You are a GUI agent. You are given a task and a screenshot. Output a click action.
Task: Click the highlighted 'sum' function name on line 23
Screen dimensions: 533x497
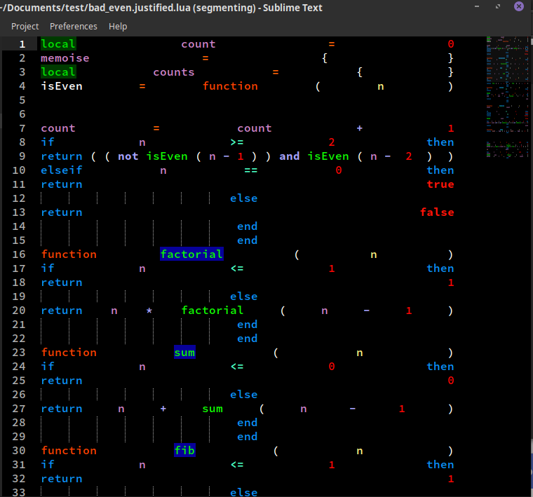tap(184, 353)
